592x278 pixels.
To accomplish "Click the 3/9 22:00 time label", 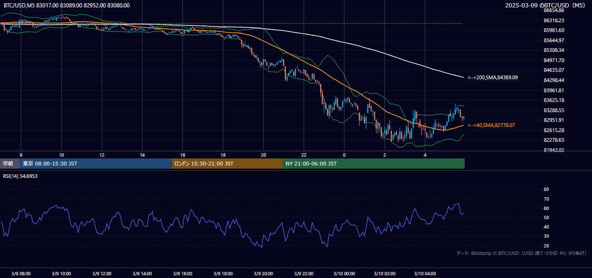I will coord(304,273).
